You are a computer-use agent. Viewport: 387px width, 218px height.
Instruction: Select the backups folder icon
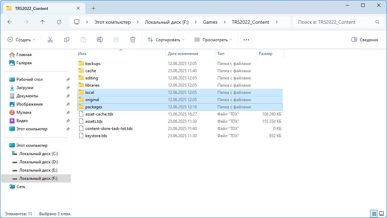pyautogui.click(x=81, y=63)
